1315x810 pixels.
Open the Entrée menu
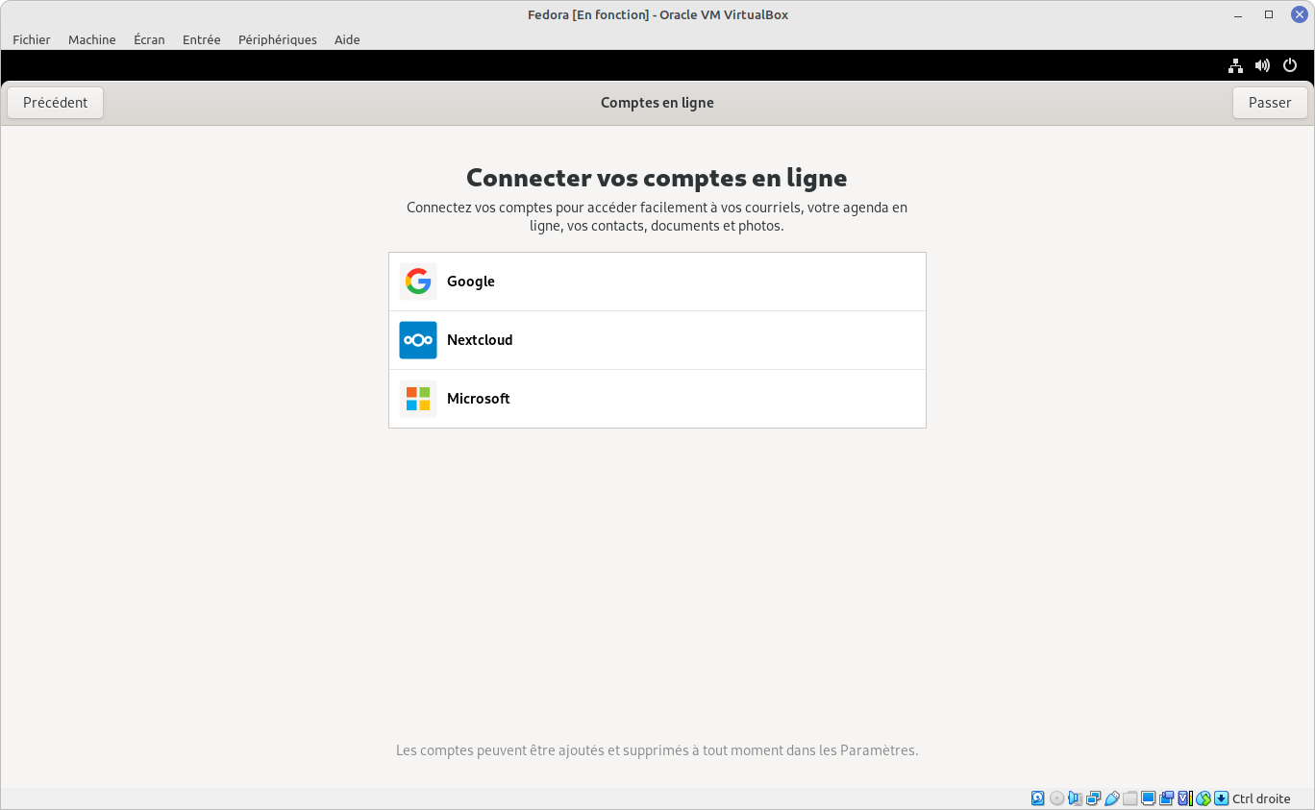(202, 39)
